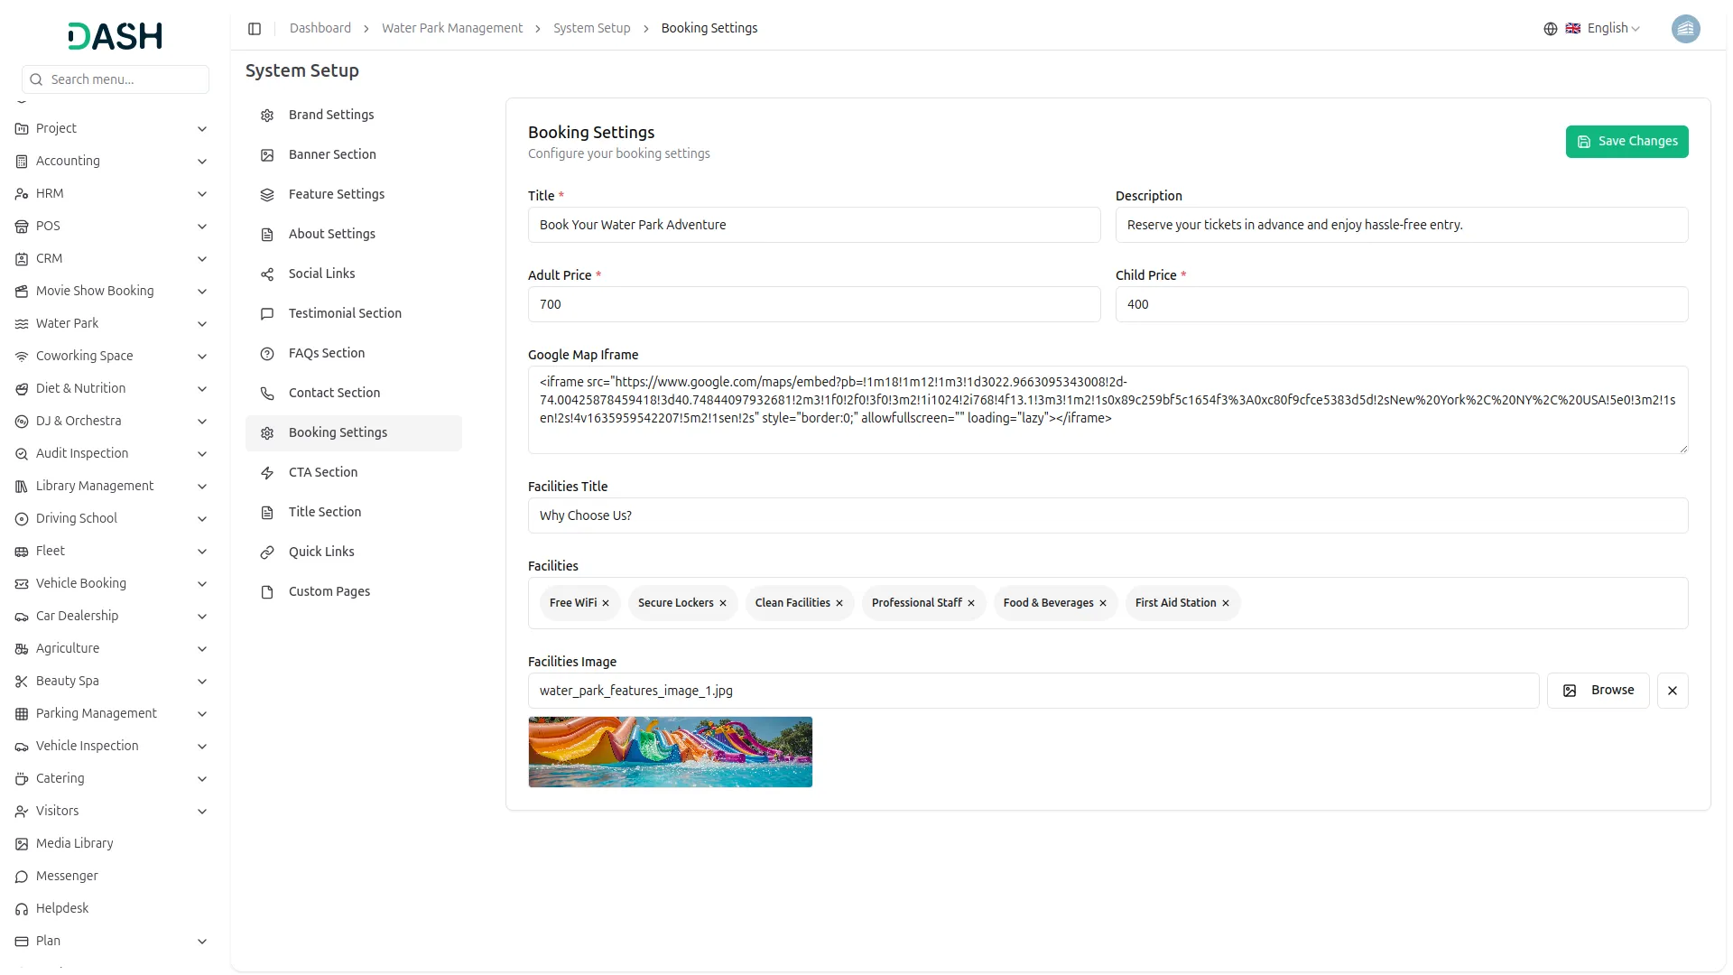This screenshot has width=1733, height=975.
Task: Click the globe language icon
Action: click(x=1550, y=29)
